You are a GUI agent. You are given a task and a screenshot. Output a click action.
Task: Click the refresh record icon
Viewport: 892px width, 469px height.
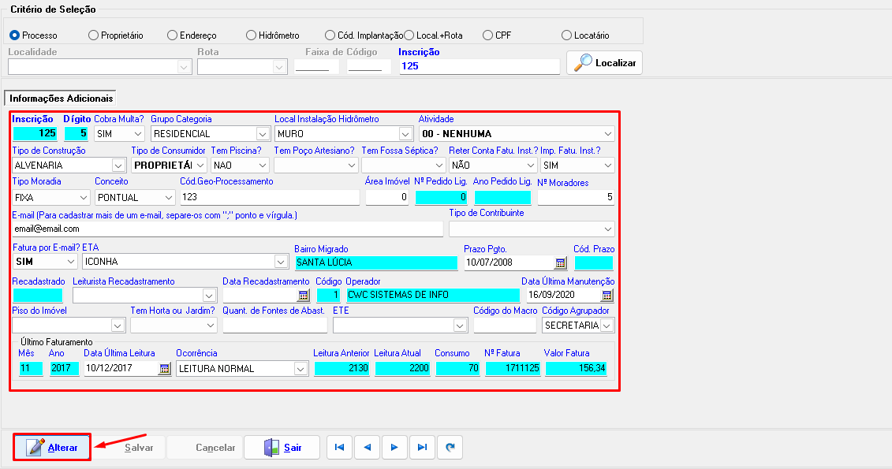pos(450,447)
